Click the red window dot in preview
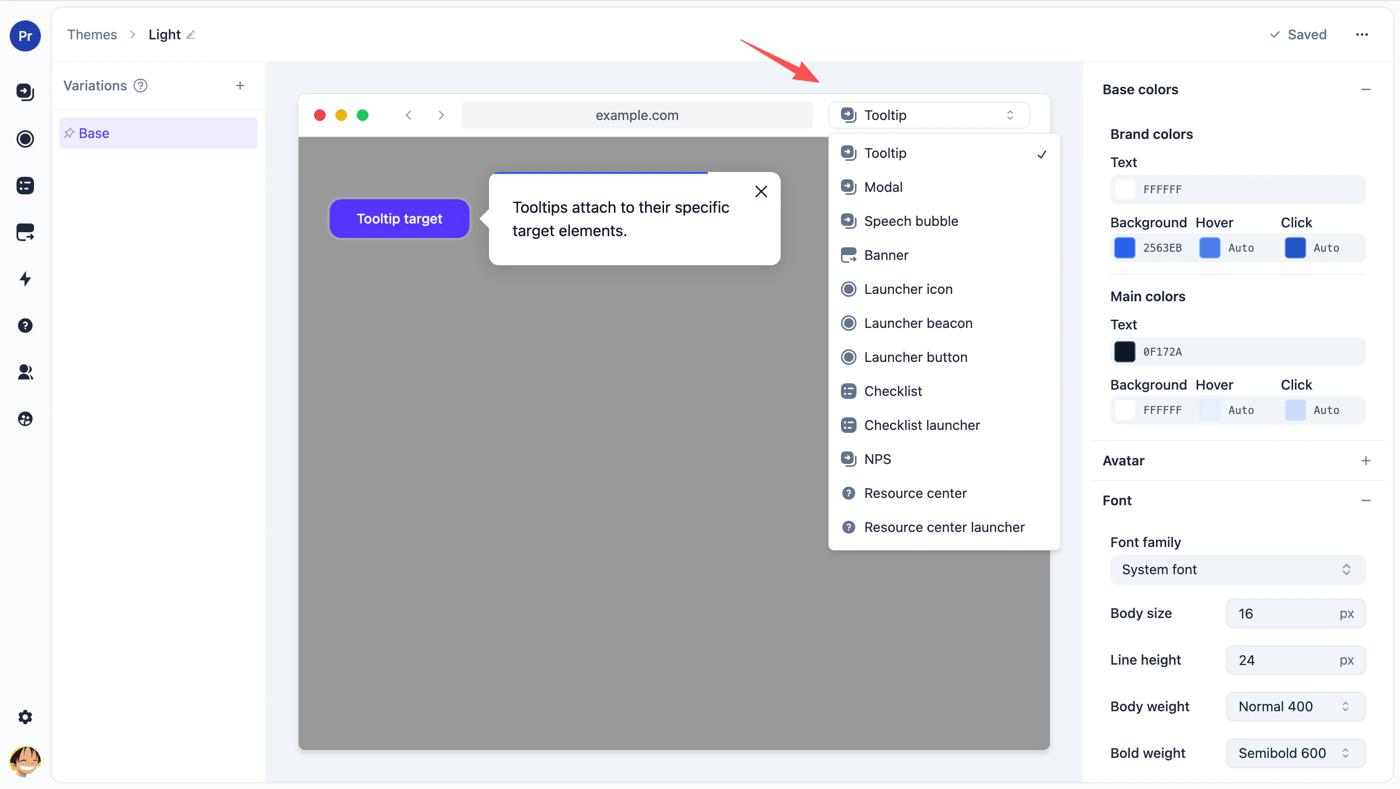Screen dimensions: 1400x789 coord(319,115)
